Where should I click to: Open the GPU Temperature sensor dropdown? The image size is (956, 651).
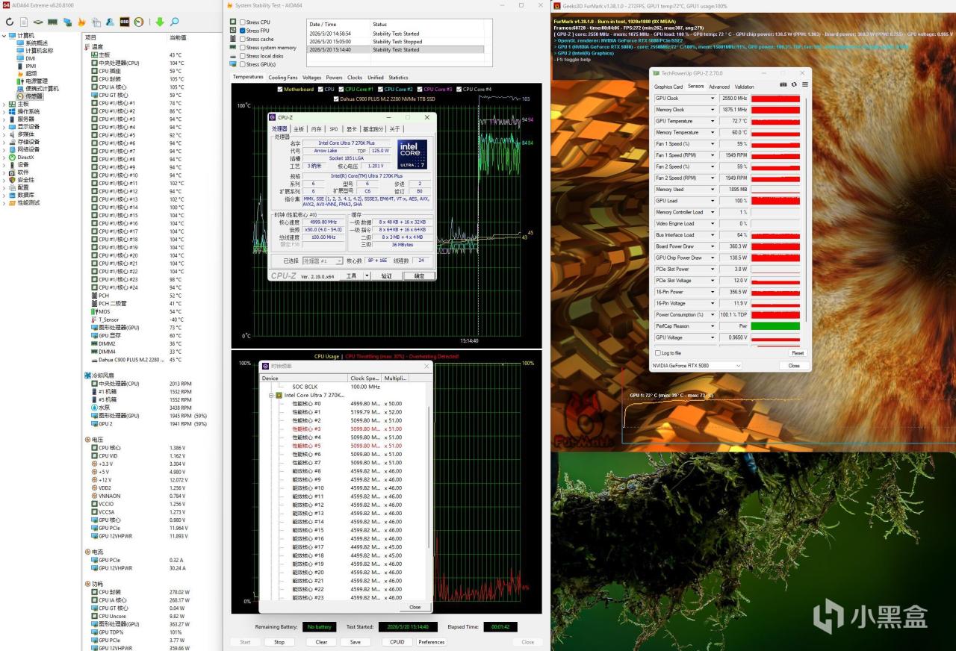point(713,121)
